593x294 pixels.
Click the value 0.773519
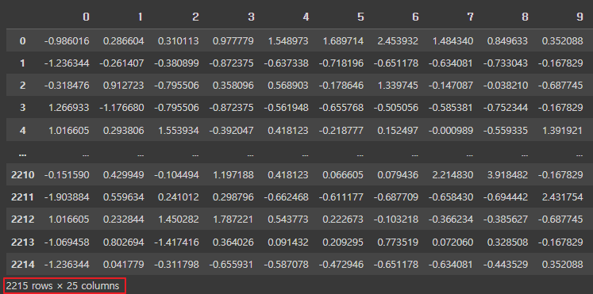398,242
